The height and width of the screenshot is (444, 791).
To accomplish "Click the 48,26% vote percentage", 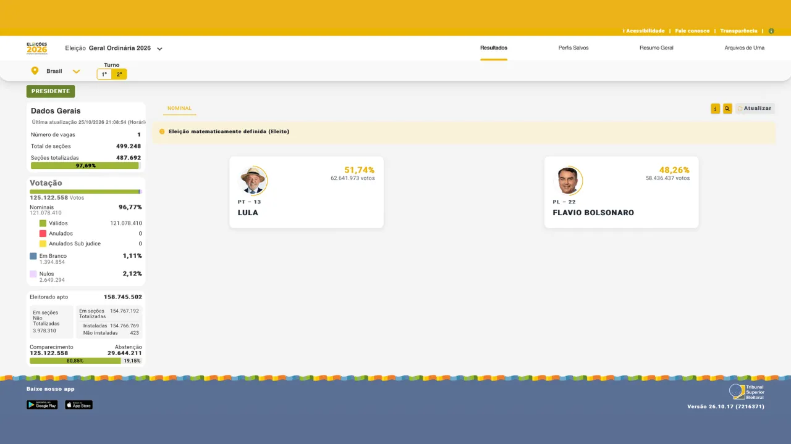I will tap(674, 170).
